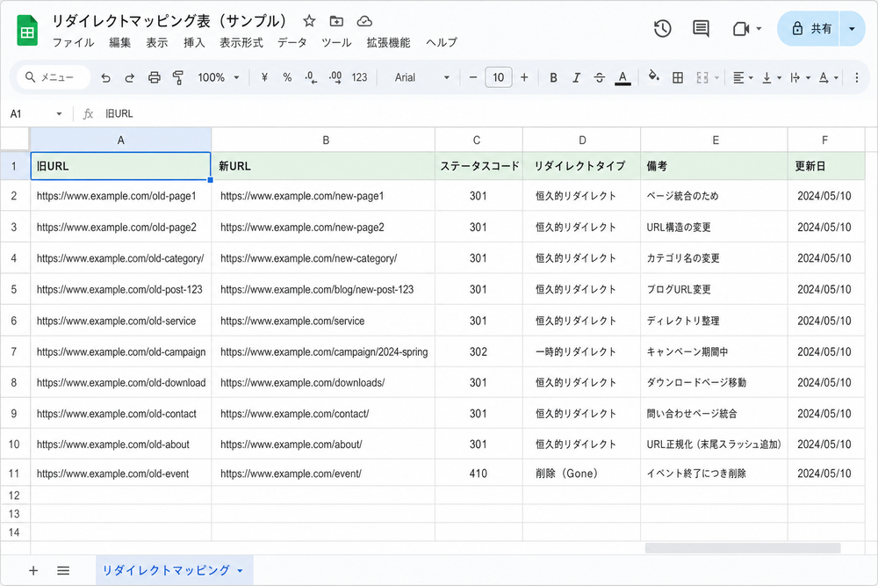The height and width of the screenshot is (586, 878).
Task: Move document to folder icon
Action: pos(336,21)
